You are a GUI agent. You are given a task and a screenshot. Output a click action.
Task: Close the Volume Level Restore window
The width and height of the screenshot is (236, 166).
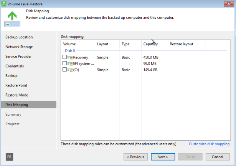(x=229, y=4)
